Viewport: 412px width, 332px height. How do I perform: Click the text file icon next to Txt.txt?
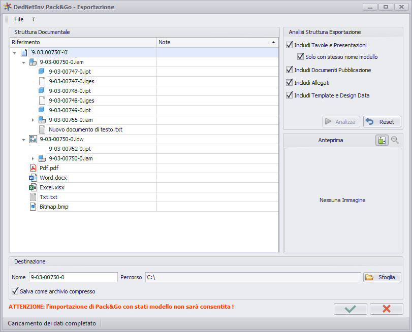point(33,197)
